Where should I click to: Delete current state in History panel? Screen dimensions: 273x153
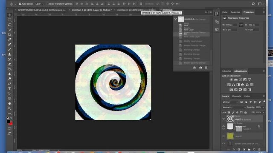[x=206, y=68]
